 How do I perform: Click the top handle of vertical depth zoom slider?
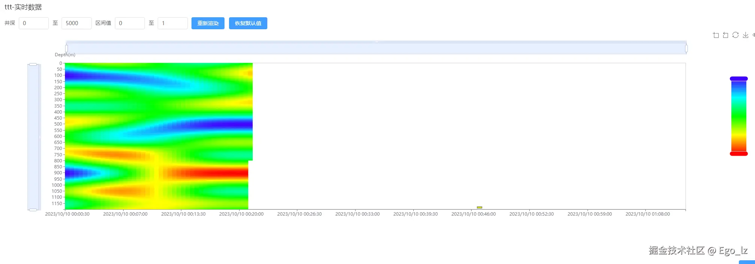point(33,64)
